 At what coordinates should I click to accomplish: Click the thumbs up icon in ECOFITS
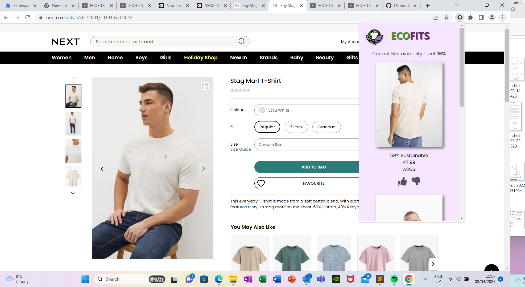click(x=402, y=182)
